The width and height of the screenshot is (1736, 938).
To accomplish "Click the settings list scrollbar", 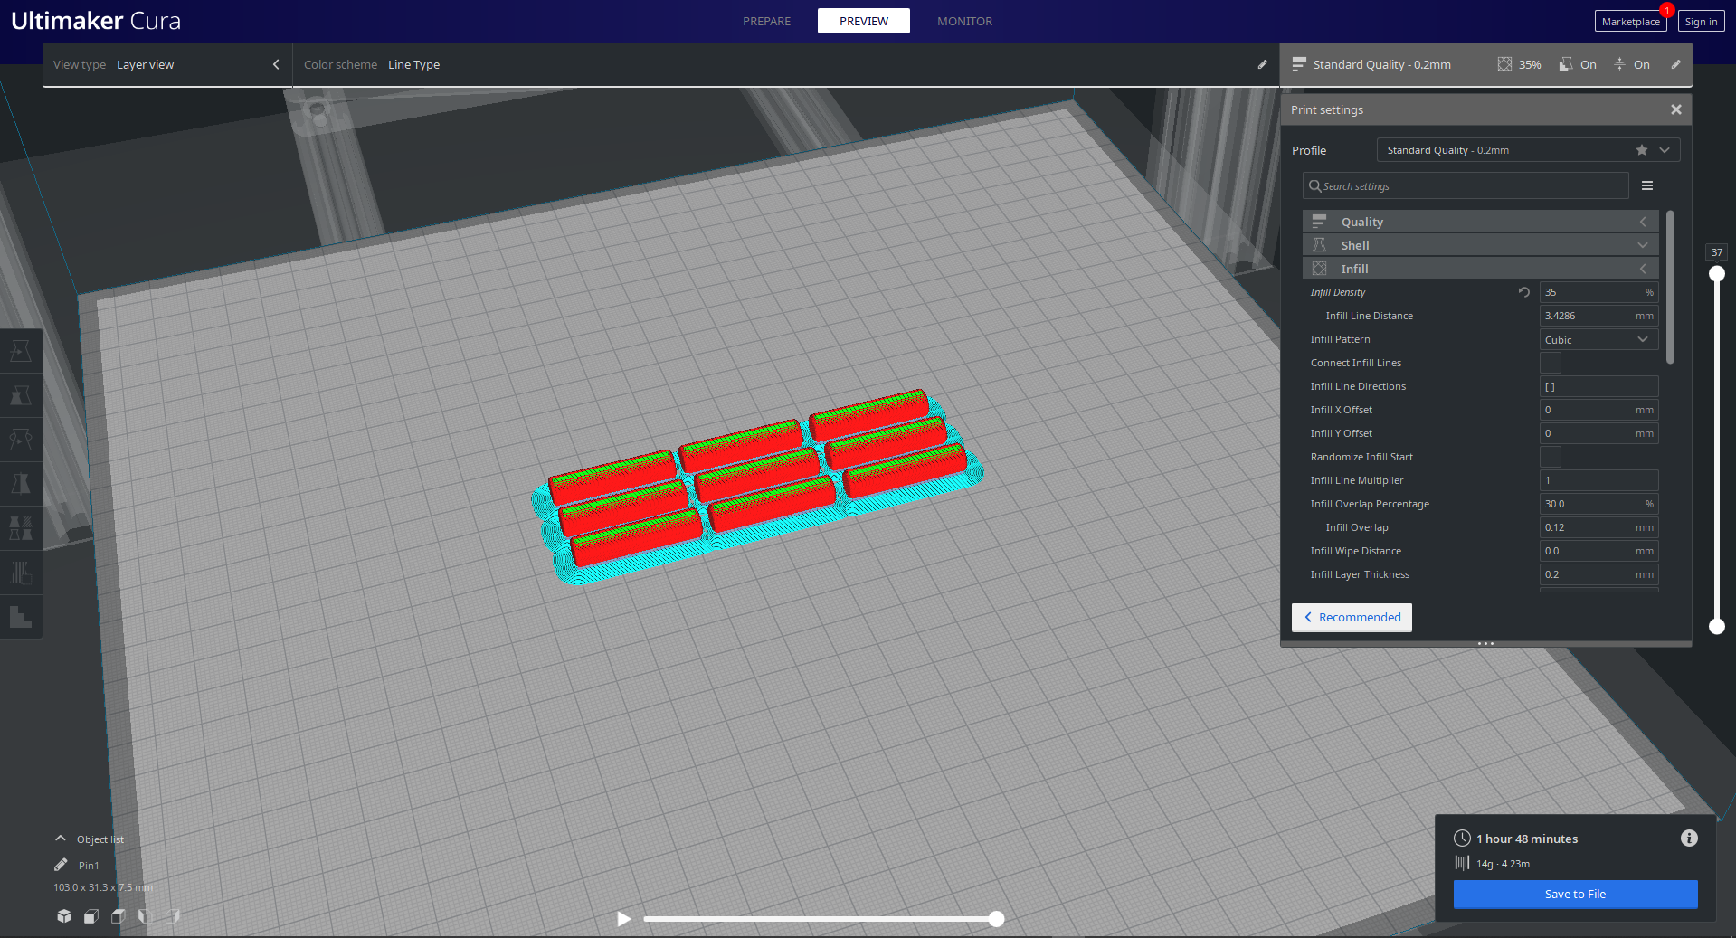I will (x=1670, y=288).
